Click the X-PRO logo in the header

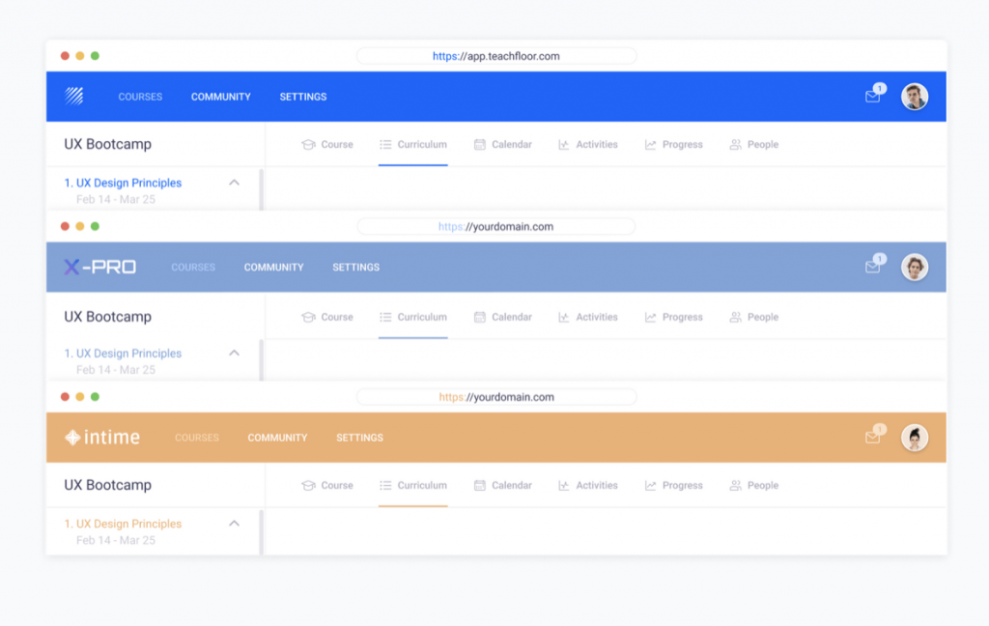99,268
